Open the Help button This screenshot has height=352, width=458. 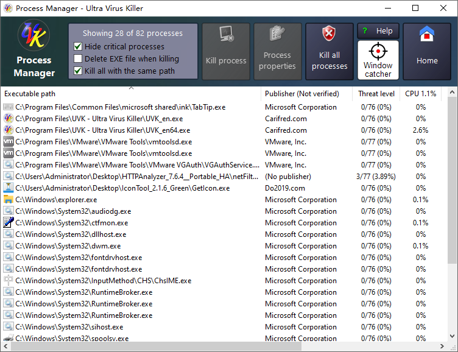(x=378, y=31)
